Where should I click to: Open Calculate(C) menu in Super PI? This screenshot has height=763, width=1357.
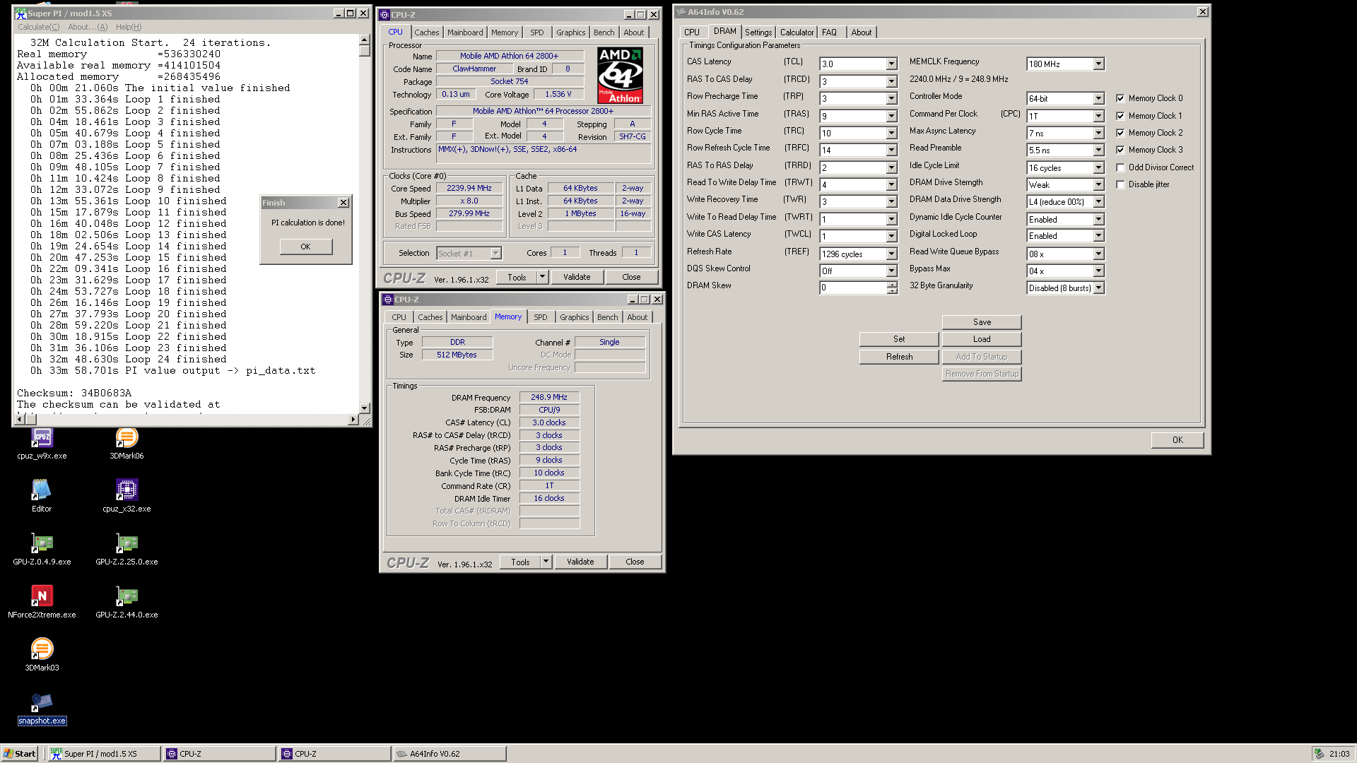pos(39,27)
